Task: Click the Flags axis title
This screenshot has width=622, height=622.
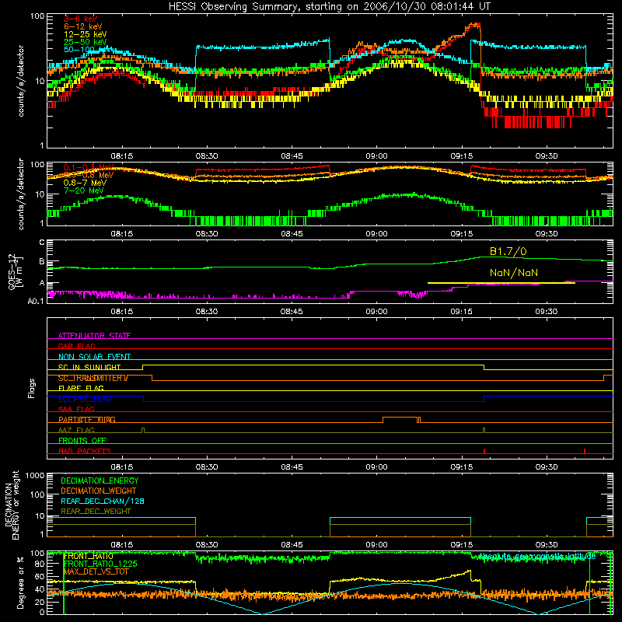Action: click(32, 388)
